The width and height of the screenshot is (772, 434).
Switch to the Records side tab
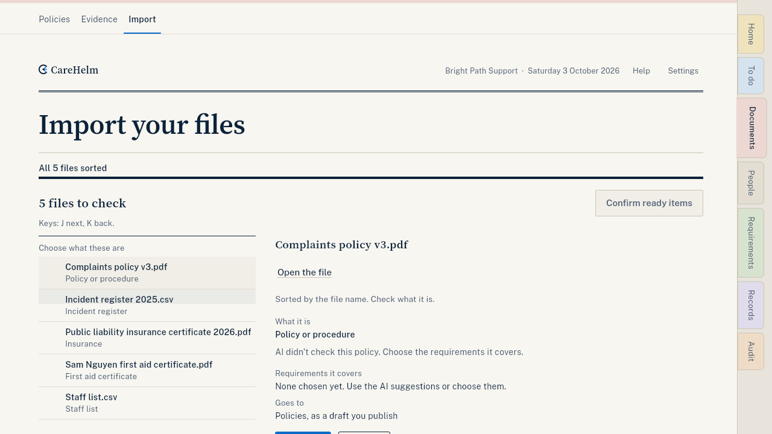click(x=751, y=305)
